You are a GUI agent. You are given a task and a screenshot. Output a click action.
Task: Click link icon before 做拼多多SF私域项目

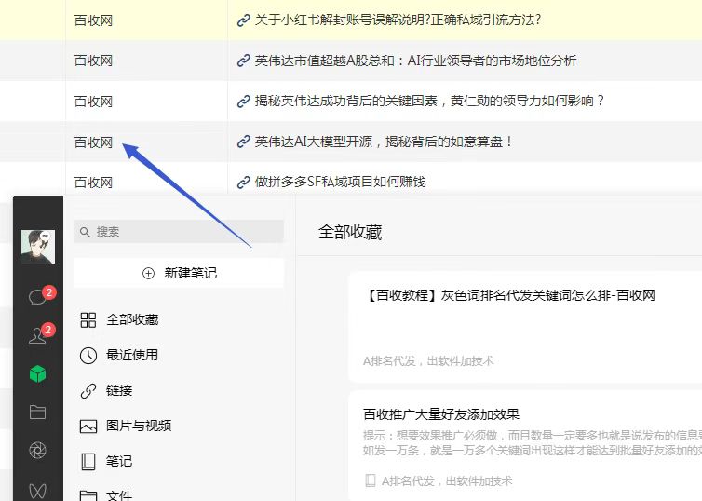point(244,183)
